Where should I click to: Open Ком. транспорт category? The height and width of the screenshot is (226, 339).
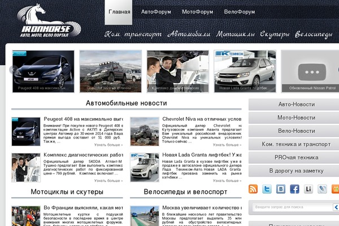click(133, 34)
